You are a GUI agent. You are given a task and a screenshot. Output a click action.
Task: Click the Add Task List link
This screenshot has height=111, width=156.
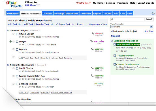15,24
